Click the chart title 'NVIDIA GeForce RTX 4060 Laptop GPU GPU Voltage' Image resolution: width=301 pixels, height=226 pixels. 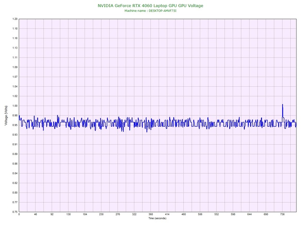tap(150, 6)
